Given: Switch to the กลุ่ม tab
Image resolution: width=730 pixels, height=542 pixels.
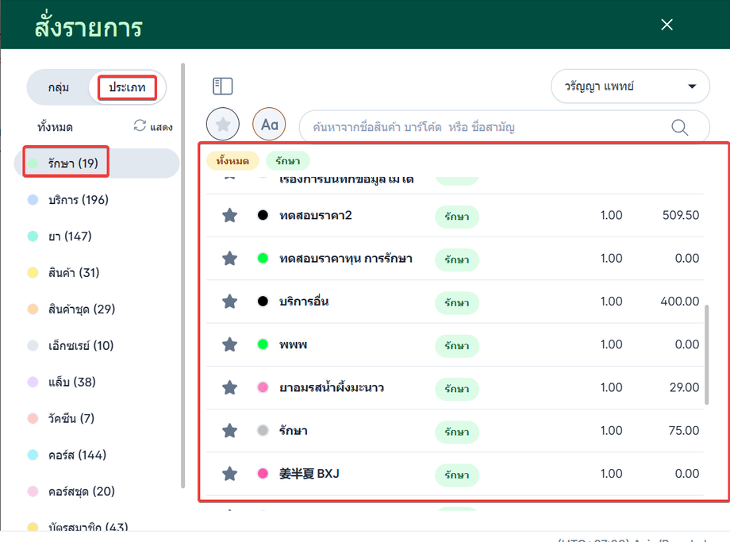Looking at the screenshot, I should [x=59, y=87].
